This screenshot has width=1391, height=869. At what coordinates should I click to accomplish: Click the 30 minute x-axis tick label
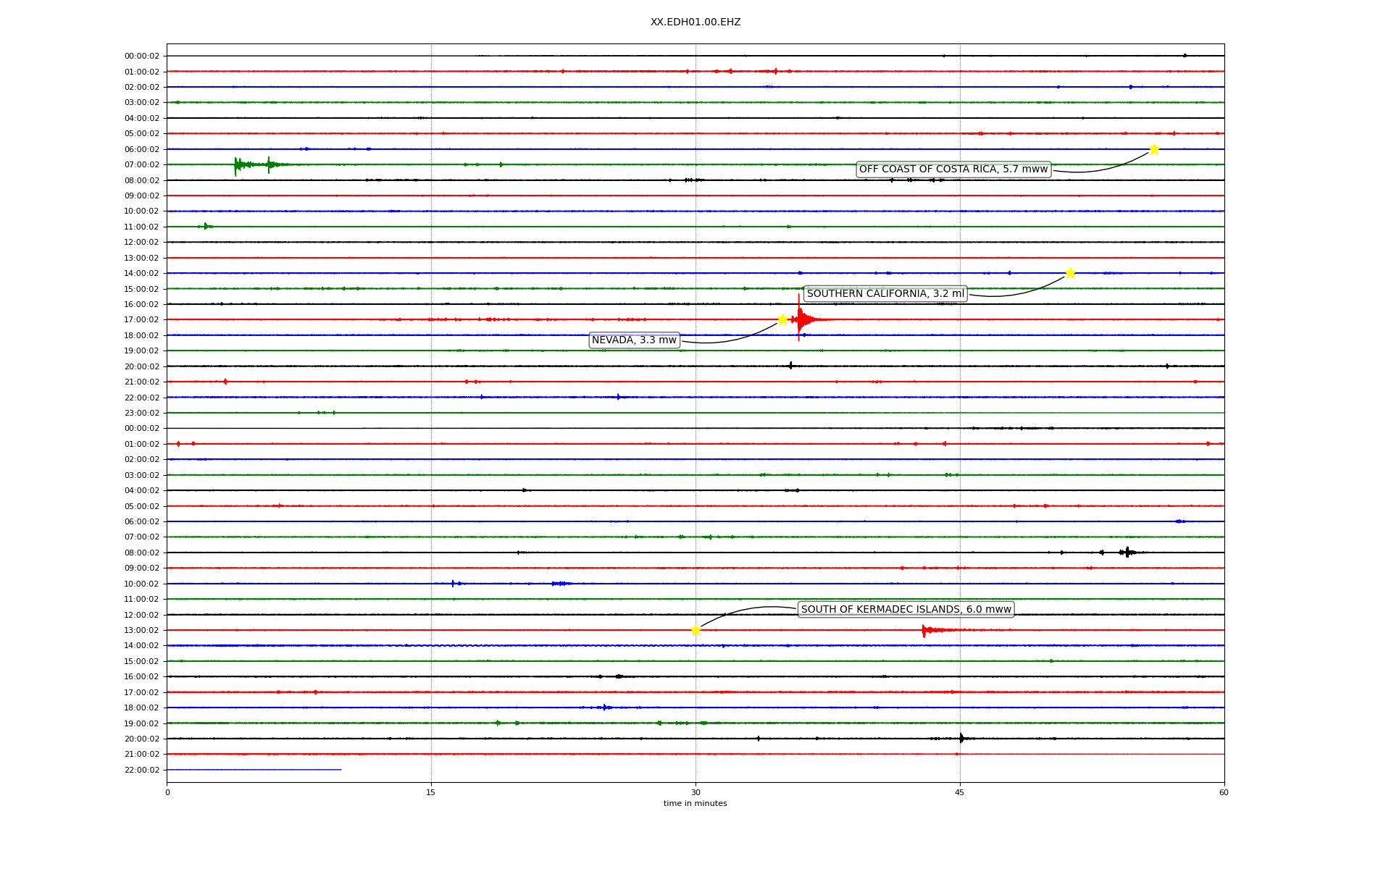(695, 792)
